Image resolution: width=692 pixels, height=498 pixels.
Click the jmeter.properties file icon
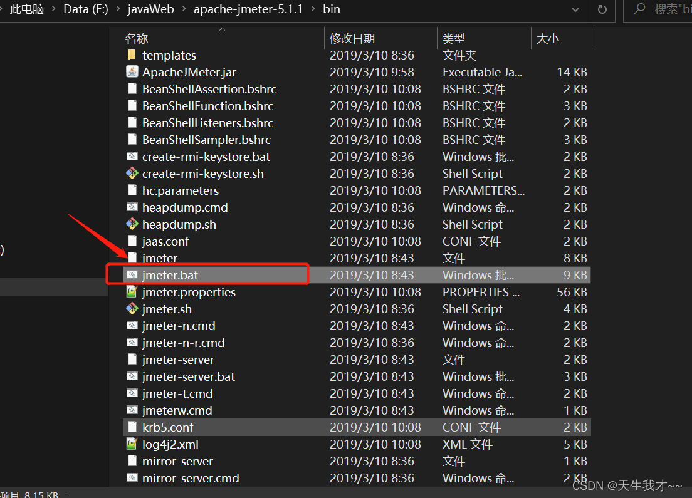tap(132, 291)
